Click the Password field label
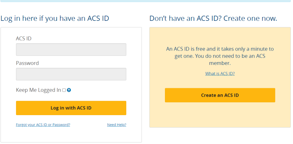This screenshot has height=144, width=293. pyautogui.click(x=27, y=63)
